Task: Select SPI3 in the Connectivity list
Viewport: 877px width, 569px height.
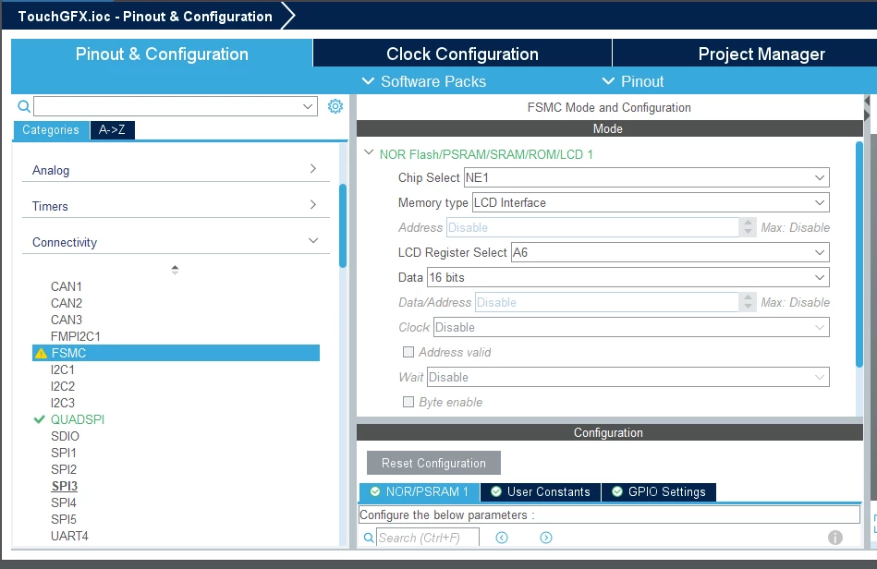Action: coord(65,486)
